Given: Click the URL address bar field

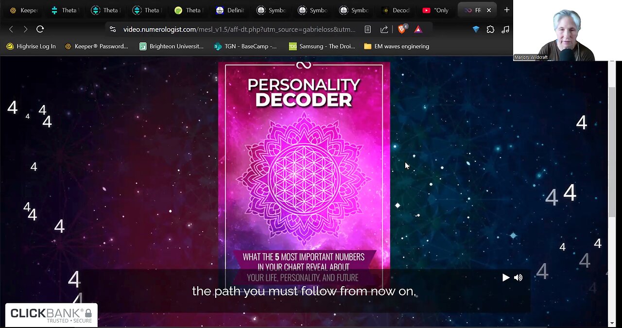Looking at the screenshot, I should tap(238, 29).
